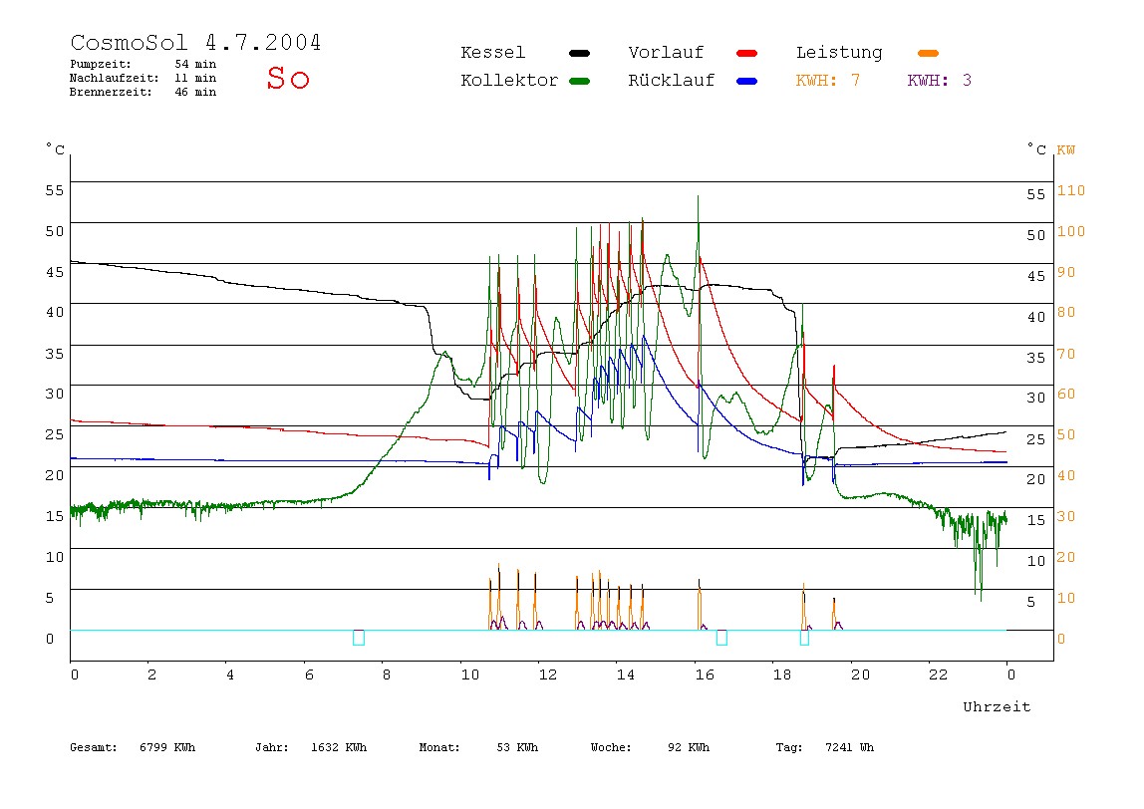Viewport: 1144px width, 809px height.
Task: Click the "Kollektor" legend label
Action: (x=509, y=81)
